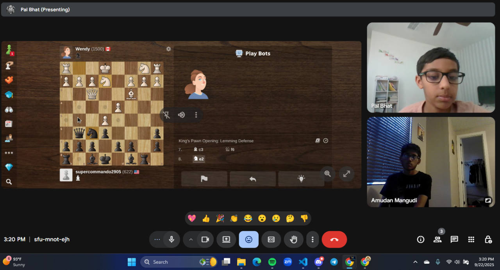Screen dimensions: 500x270
Task: Select move 7 c3 in move list
Action: tap(198, 149)
